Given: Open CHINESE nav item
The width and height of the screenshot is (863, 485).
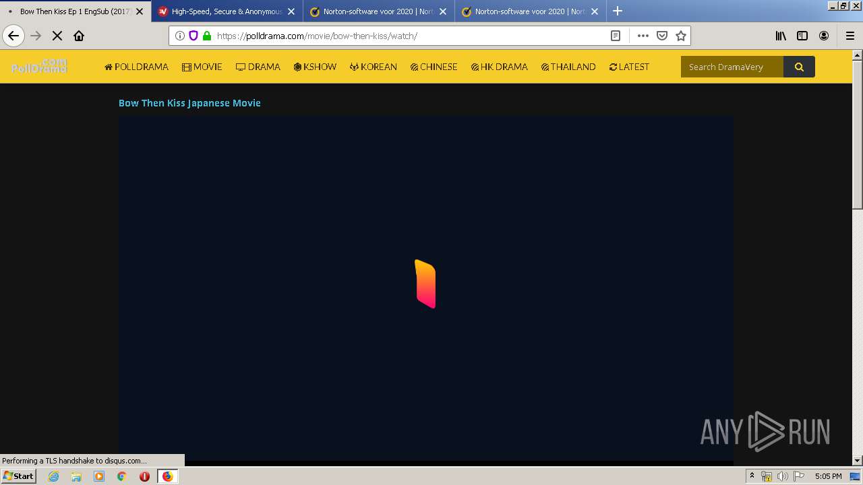Looking at the screenshot, I should (434, 67).
